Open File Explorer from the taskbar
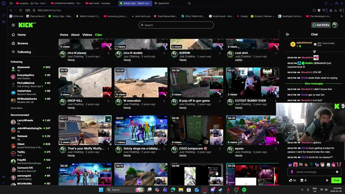Viewport: 345px width, 194px height. point(181,190)
